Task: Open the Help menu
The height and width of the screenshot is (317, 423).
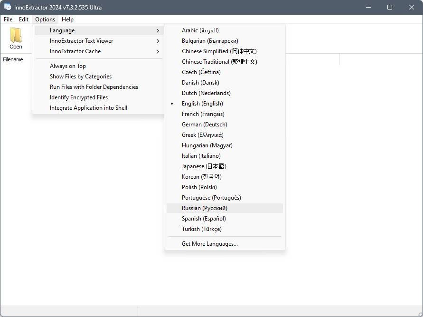Action: [67, 19]
